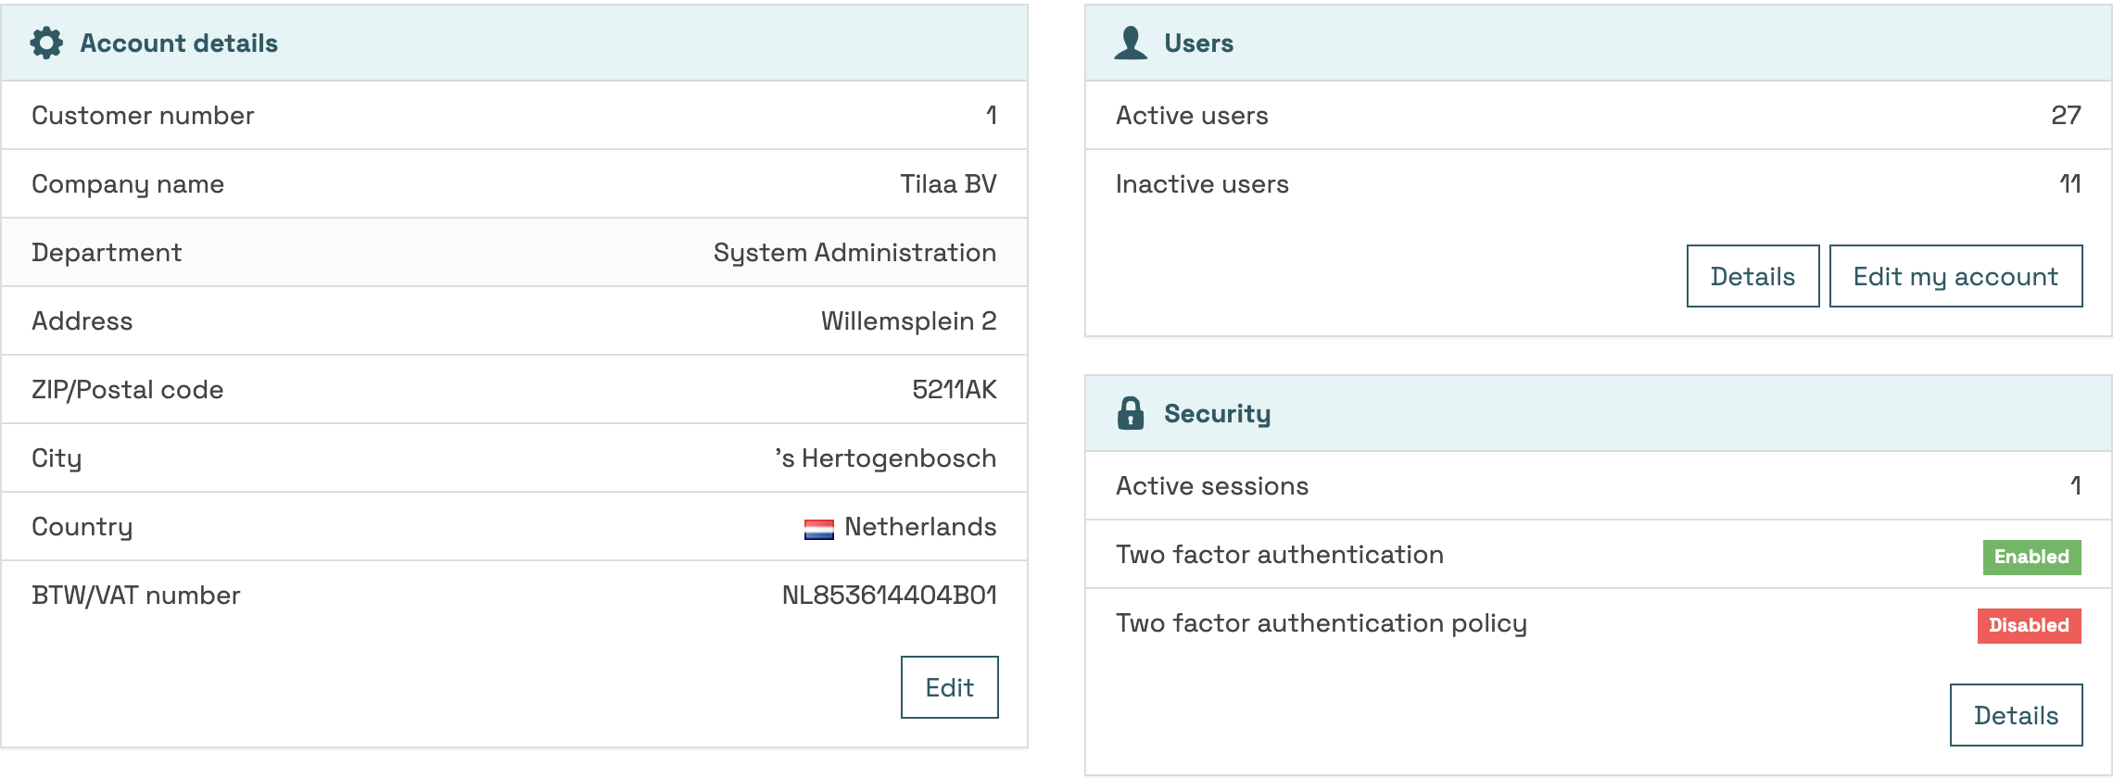Click the Active sessions label

point(1212,485)
